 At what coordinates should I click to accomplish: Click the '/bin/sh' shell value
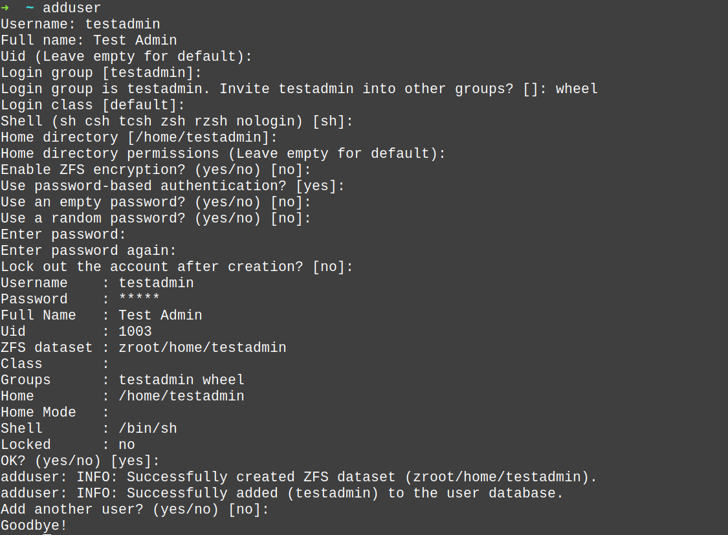(148, 428)
